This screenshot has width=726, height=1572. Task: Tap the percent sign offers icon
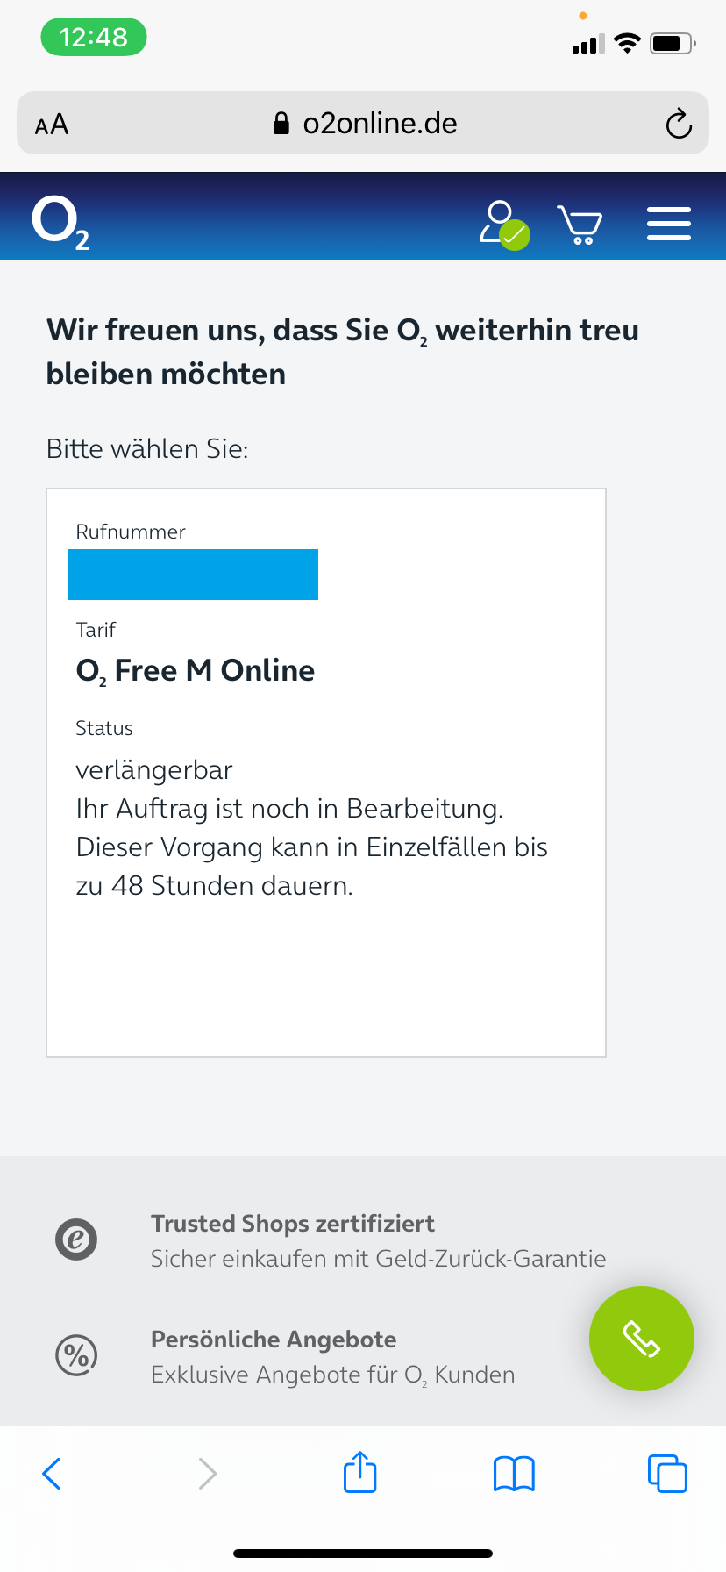(76, 1355)
